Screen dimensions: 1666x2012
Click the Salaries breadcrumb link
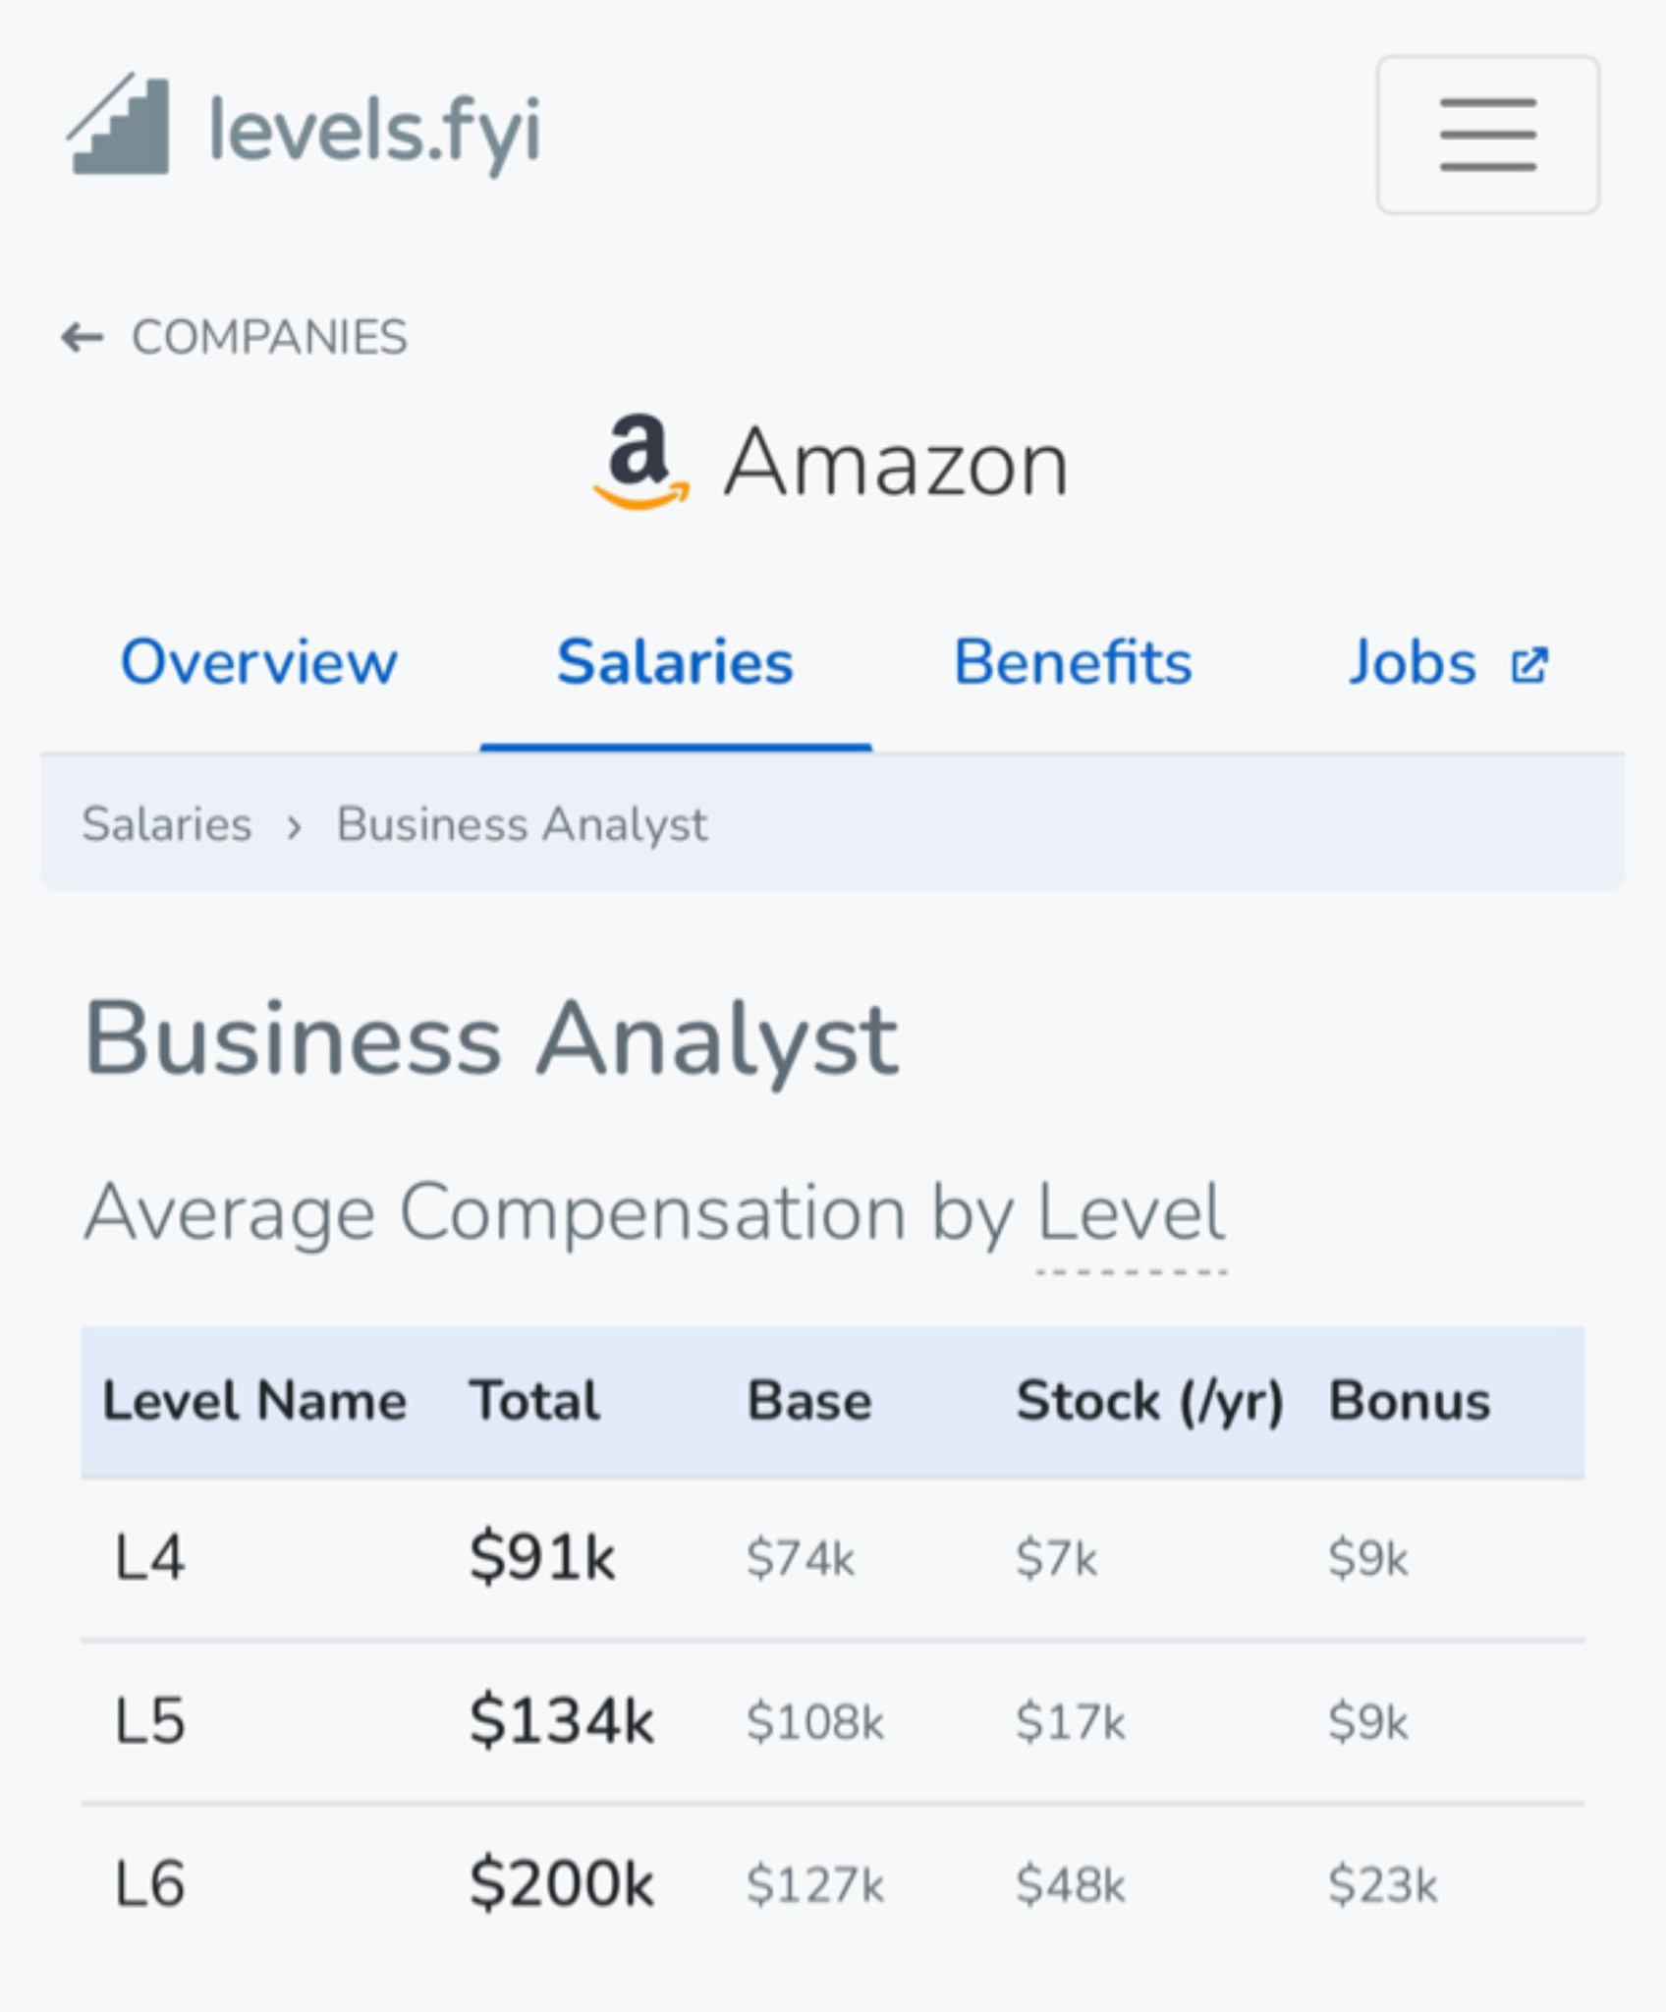pyautogui.click(x=167, y=824)
